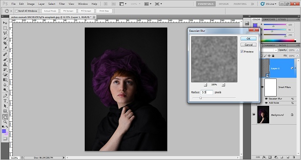Select the Move tool
Screen dimensions: 301x160
[5, 23]
